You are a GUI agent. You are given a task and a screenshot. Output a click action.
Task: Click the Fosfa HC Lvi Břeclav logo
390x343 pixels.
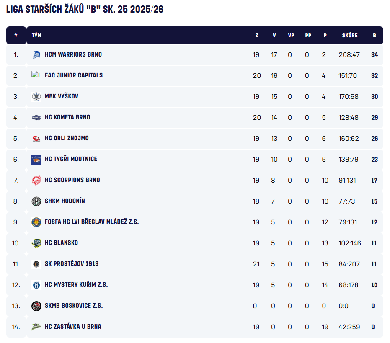(x=36, y=222)
